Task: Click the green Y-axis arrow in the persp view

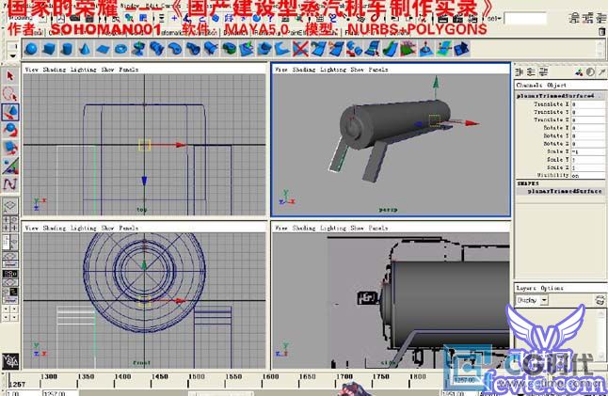Action: click(436, 82)
